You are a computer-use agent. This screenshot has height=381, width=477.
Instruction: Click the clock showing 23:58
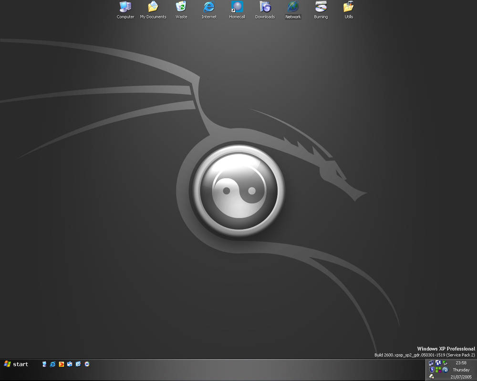(x=460, y=363)
